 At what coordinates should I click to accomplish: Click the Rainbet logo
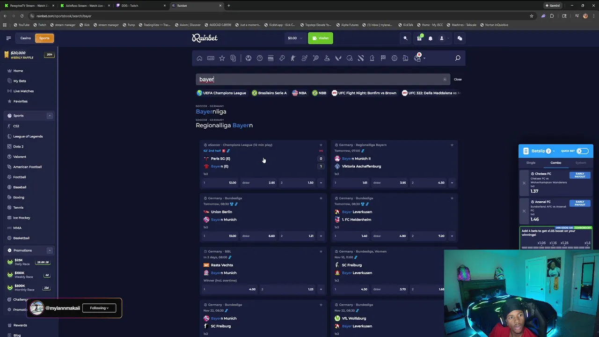click(x=205, y=38)
